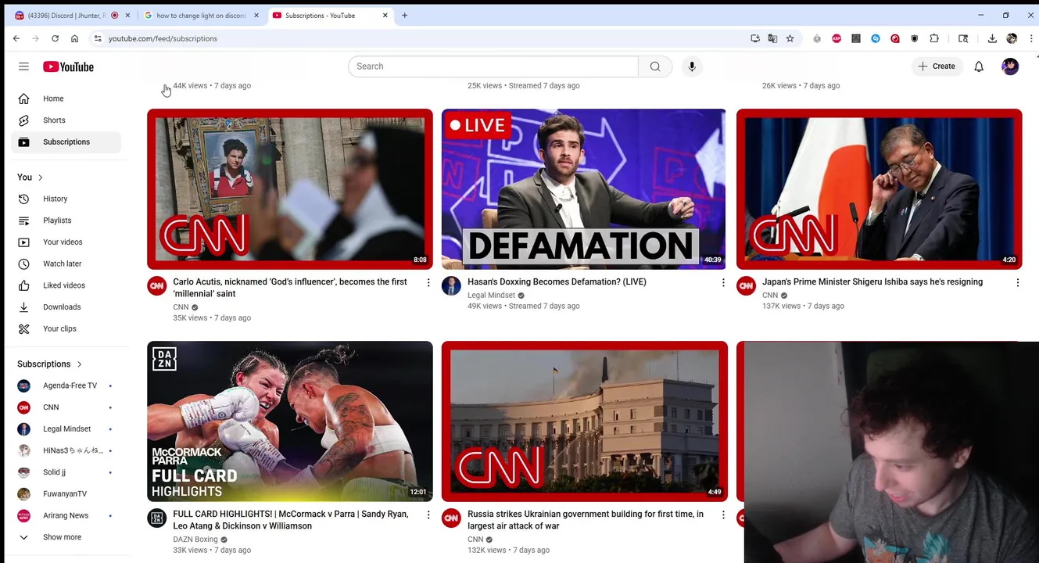1039x563 pixels.
Task: Open Home in the sidebar
Action: point(67,99)
